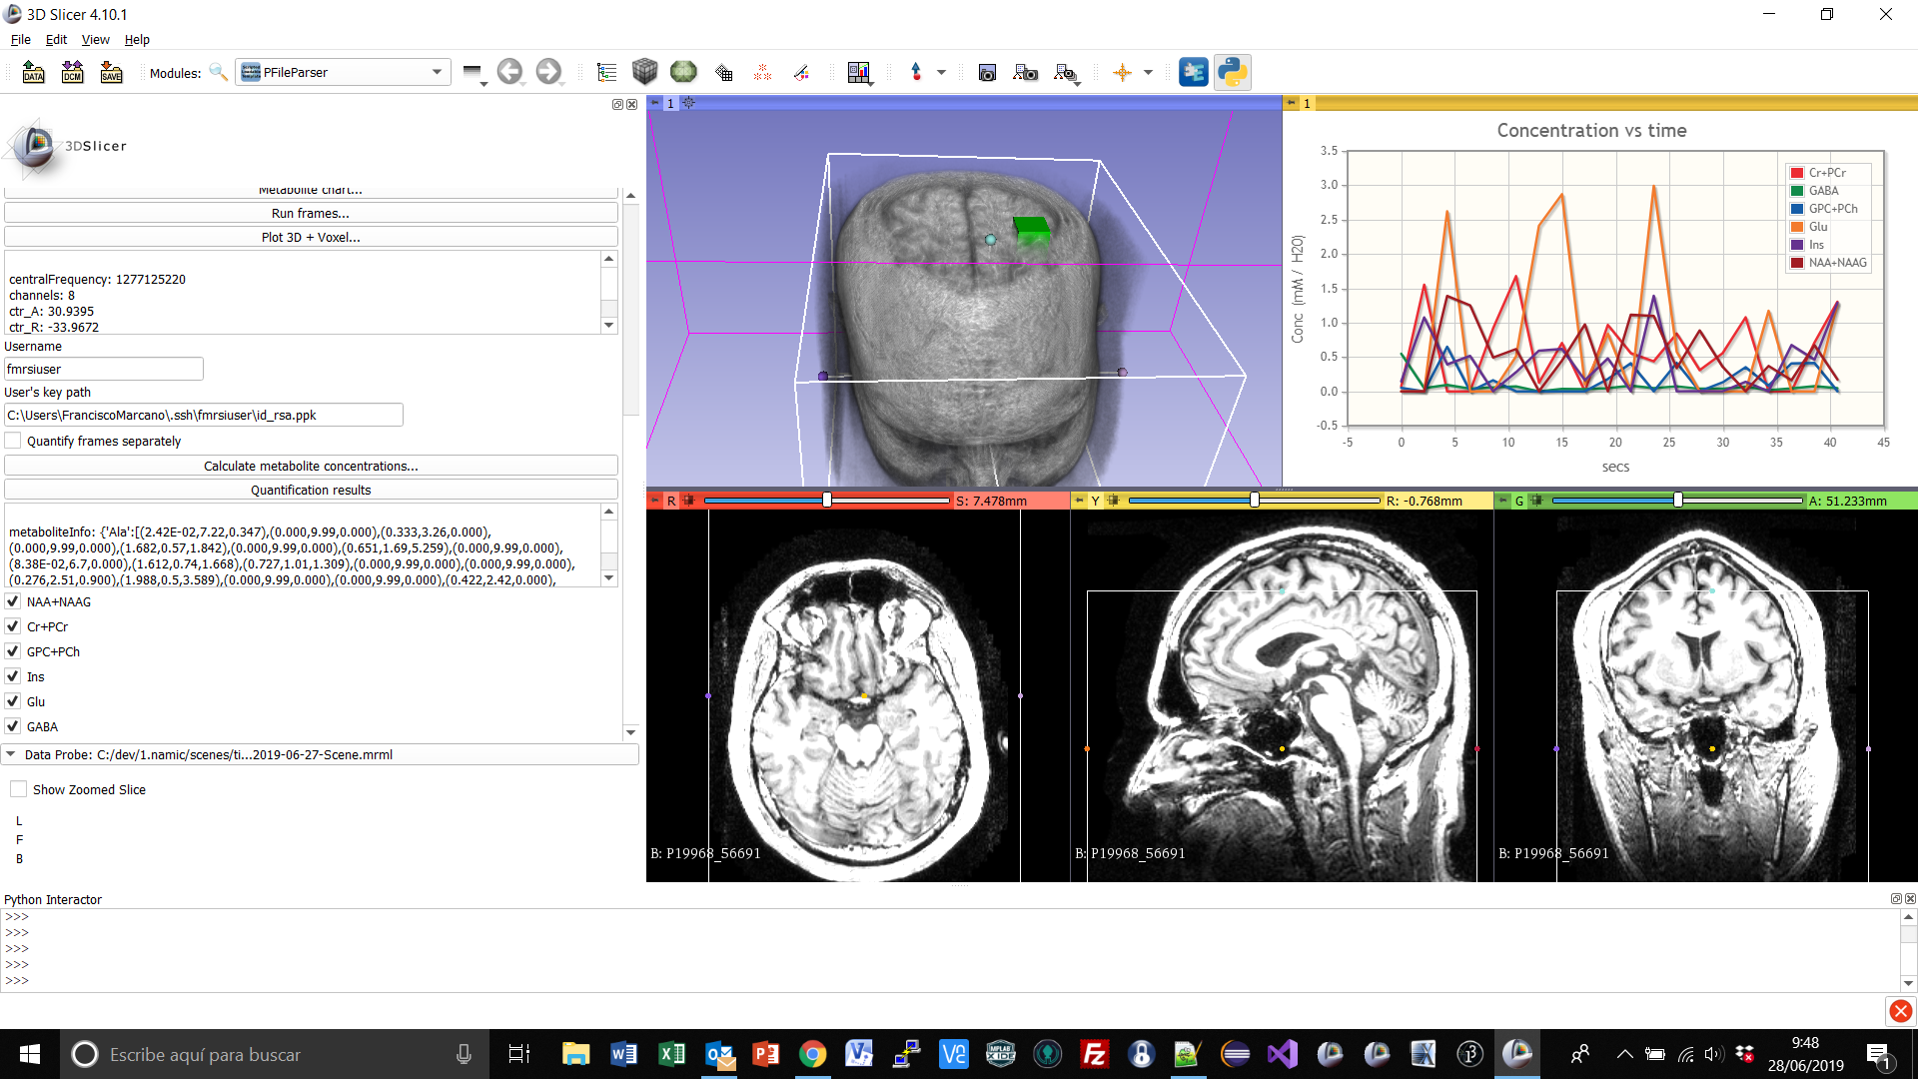Viewport: 1918px width, 1079px height.
Task: Open the module search magnifier
Action: 218,72
